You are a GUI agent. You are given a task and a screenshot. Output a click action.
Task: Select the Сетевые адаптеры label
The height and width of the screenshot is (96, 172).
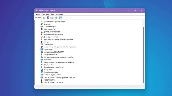pos(51,72)
